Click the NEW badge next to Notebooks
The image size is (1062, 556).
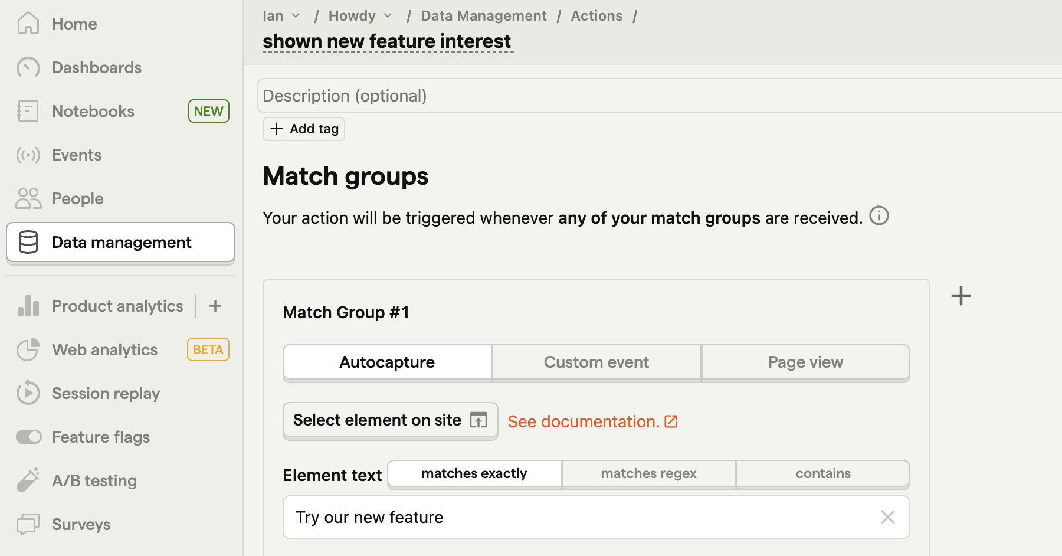pyautogui.click(x=209, y=111)
